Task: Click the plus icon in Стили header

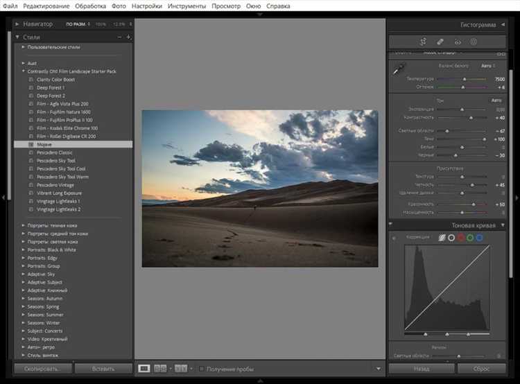Action: [x=129, y=37]
